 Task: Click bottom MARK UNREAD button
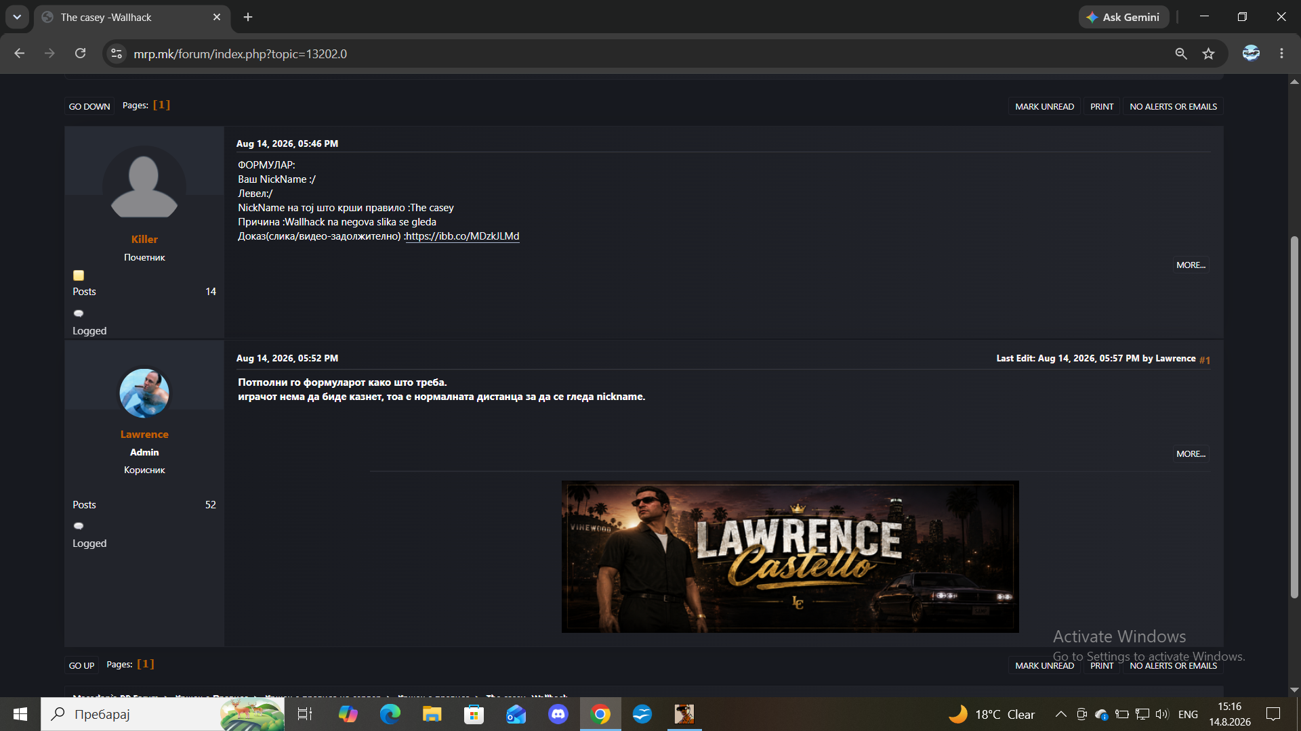1044,665
